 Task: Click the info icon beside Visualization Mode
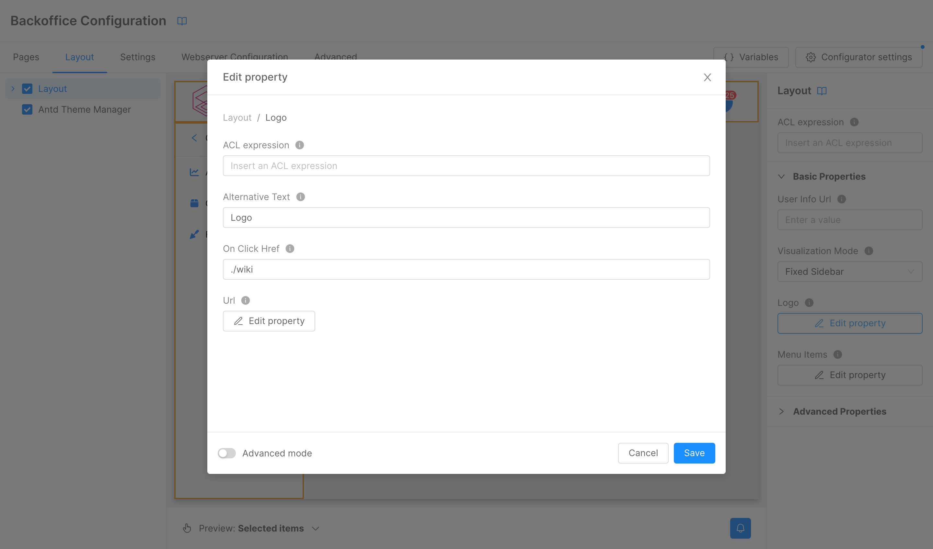(x=869, y=251)
